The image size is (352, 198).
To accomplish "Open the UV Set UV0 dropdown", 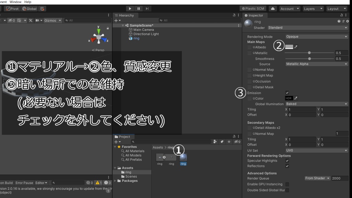I will click(x=317, y=151).
